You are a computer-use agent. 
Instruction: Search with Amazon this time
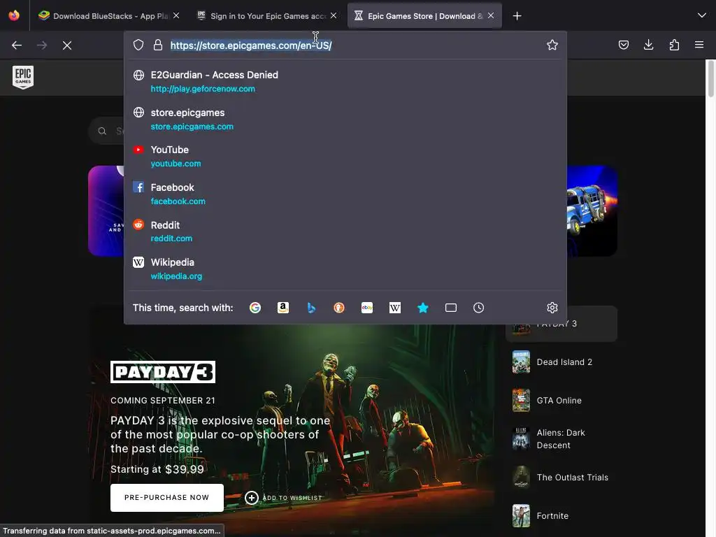tap(283, 308)
